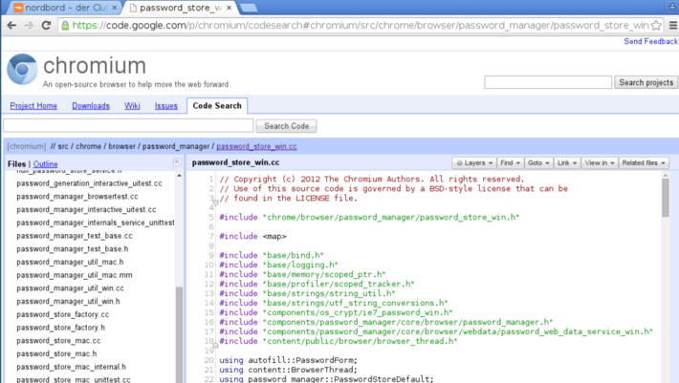Switch to the Outline view
679x383 pixels.
[x=46, y=164]
